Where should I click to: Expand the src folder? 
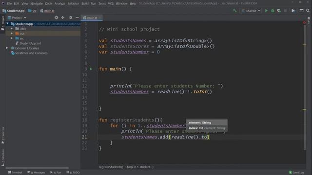pos(12,38)
